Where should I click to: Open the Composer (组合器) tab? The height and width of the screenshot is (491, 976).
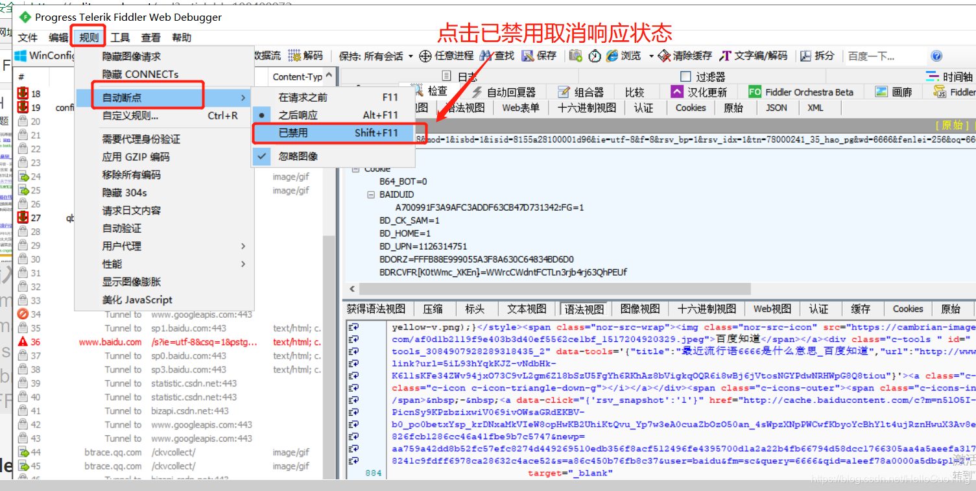(x=581, y=92)
